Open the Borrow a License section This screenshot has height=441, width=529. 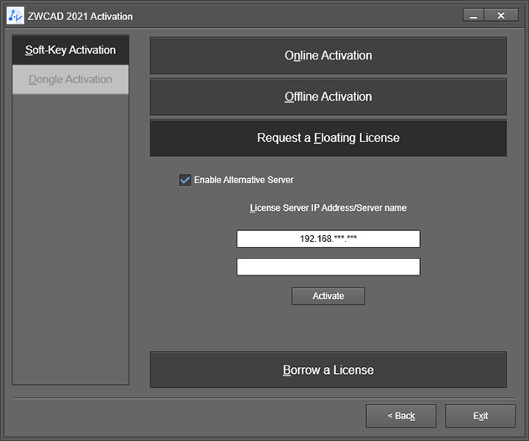328,370
